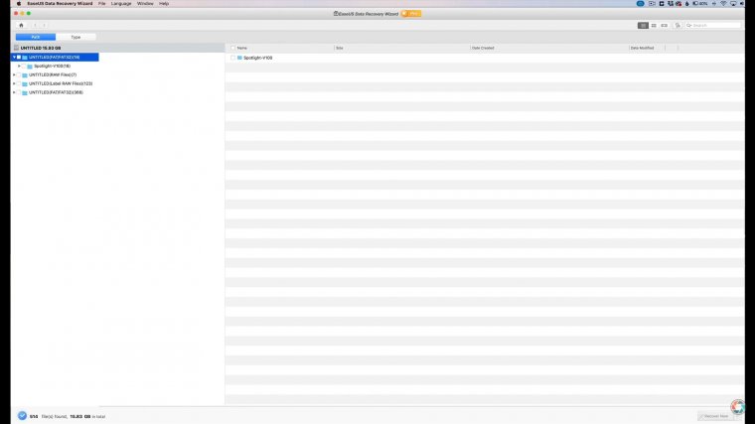Click the Recover Now button

tap(714, 416)
